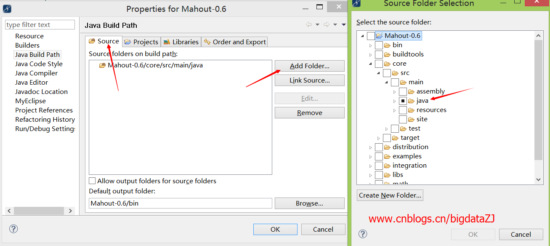Switch to the Source tab
The image size is (550, 246).
104,41
